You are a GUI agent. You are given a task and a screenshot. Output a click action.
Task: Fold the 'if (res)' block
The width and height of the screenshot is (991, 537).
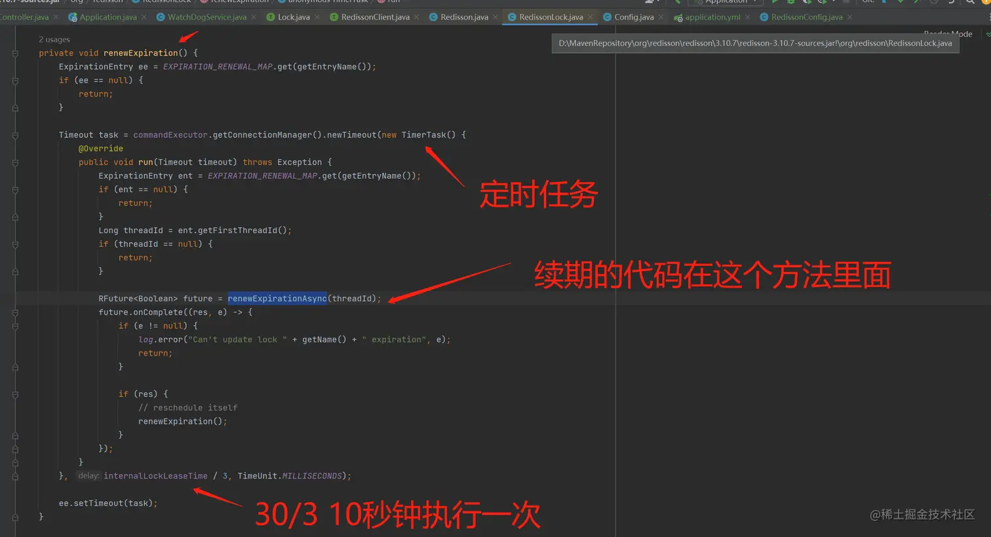click(15, 394)
